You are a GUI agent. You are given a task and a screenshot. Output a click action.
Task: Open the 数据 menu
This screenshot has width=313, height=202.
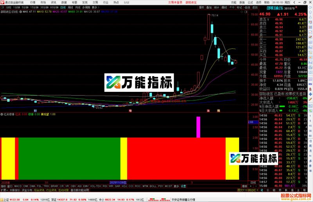pyautogui.click(x=64, y=2)
